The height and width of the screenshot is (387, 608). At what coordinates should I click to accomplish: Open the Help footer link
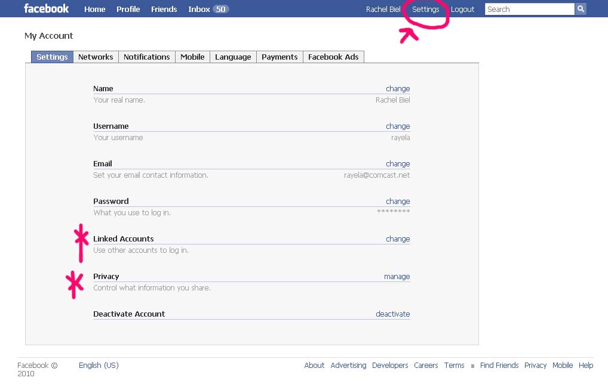586,366
